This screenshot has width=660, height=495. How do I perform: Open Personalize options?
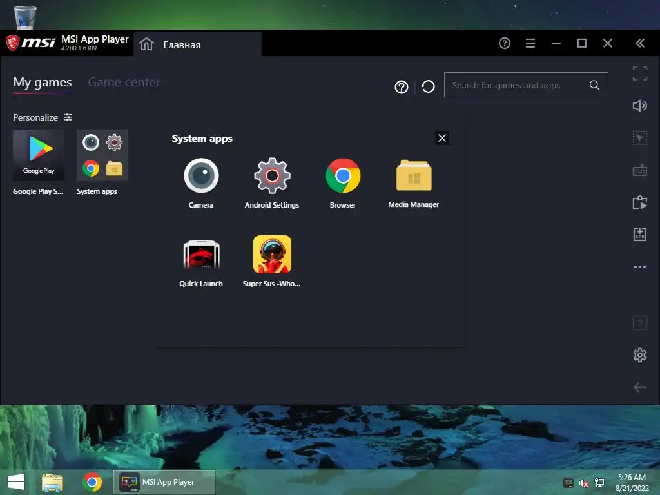[42, 117]
